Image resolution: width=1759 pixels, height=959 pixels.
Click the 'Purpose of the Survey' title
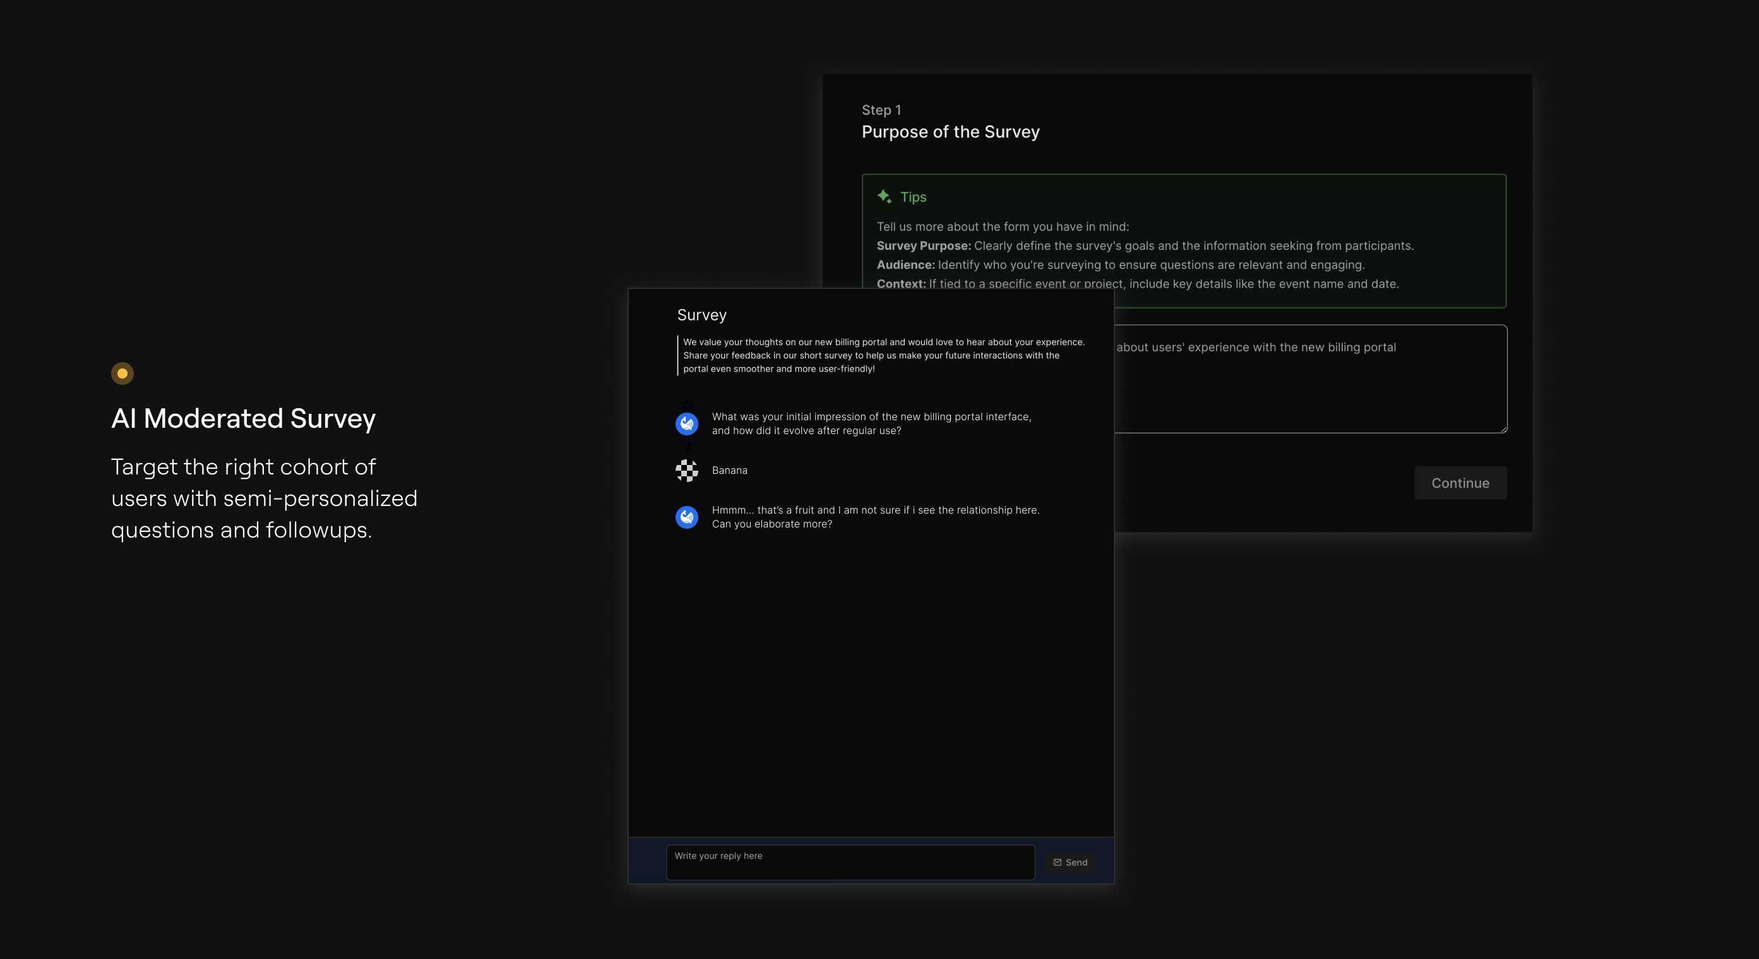pyautogui.click(x=950, y=132)
